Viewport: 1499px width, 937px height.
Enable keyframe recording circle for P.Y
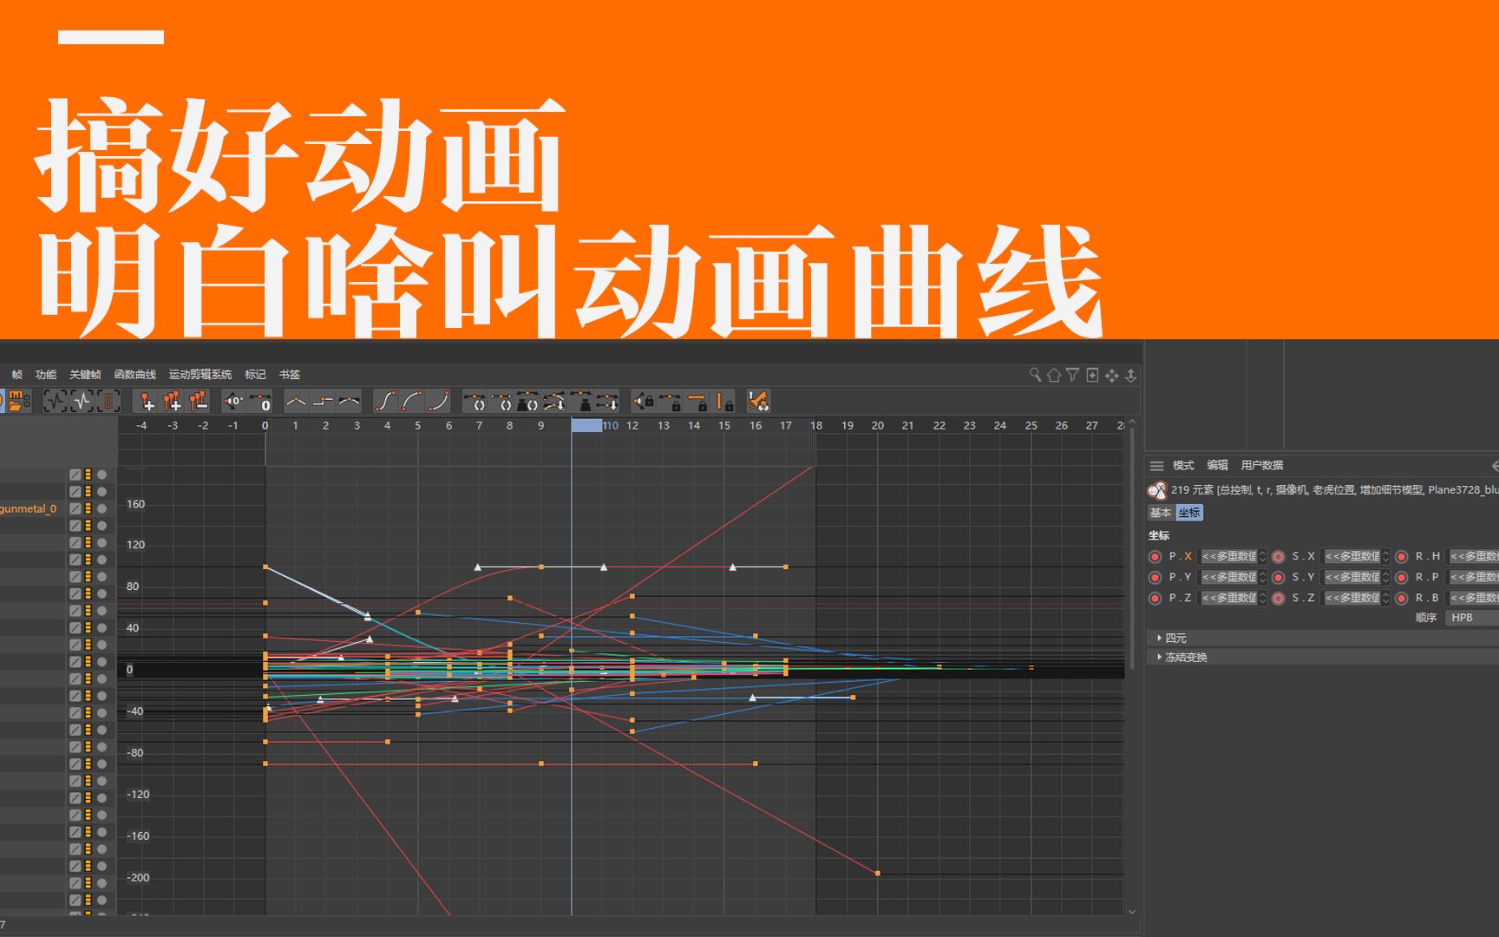click(x=1155, y=576)
